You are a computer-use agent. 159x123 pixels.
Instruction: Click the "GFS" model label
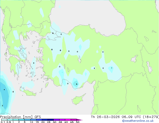pyautogui.click(x=38, y=117)
